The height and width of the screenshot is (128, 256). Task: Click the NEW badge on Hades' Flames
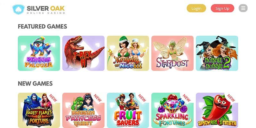(53, 98)
